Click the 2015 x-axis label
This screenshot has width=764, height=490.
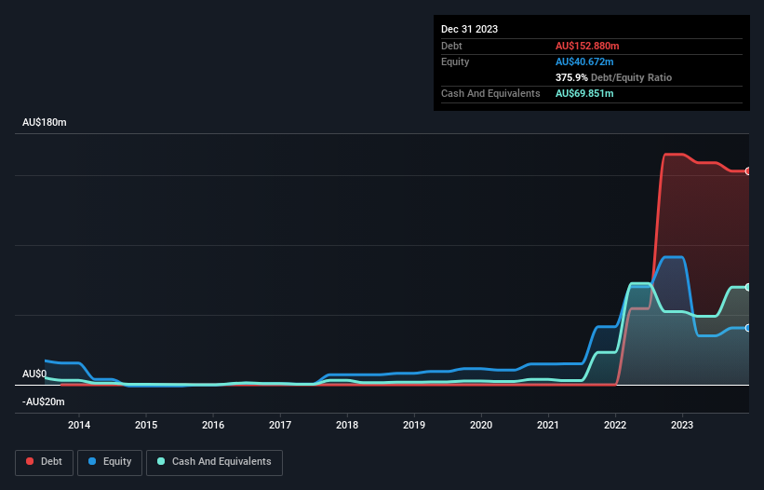point(146,425)
